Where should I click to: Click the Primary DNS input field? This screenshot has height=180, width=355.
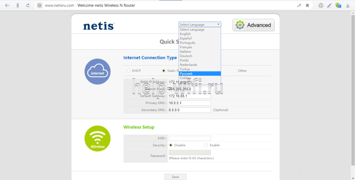(x=190, y=103)
